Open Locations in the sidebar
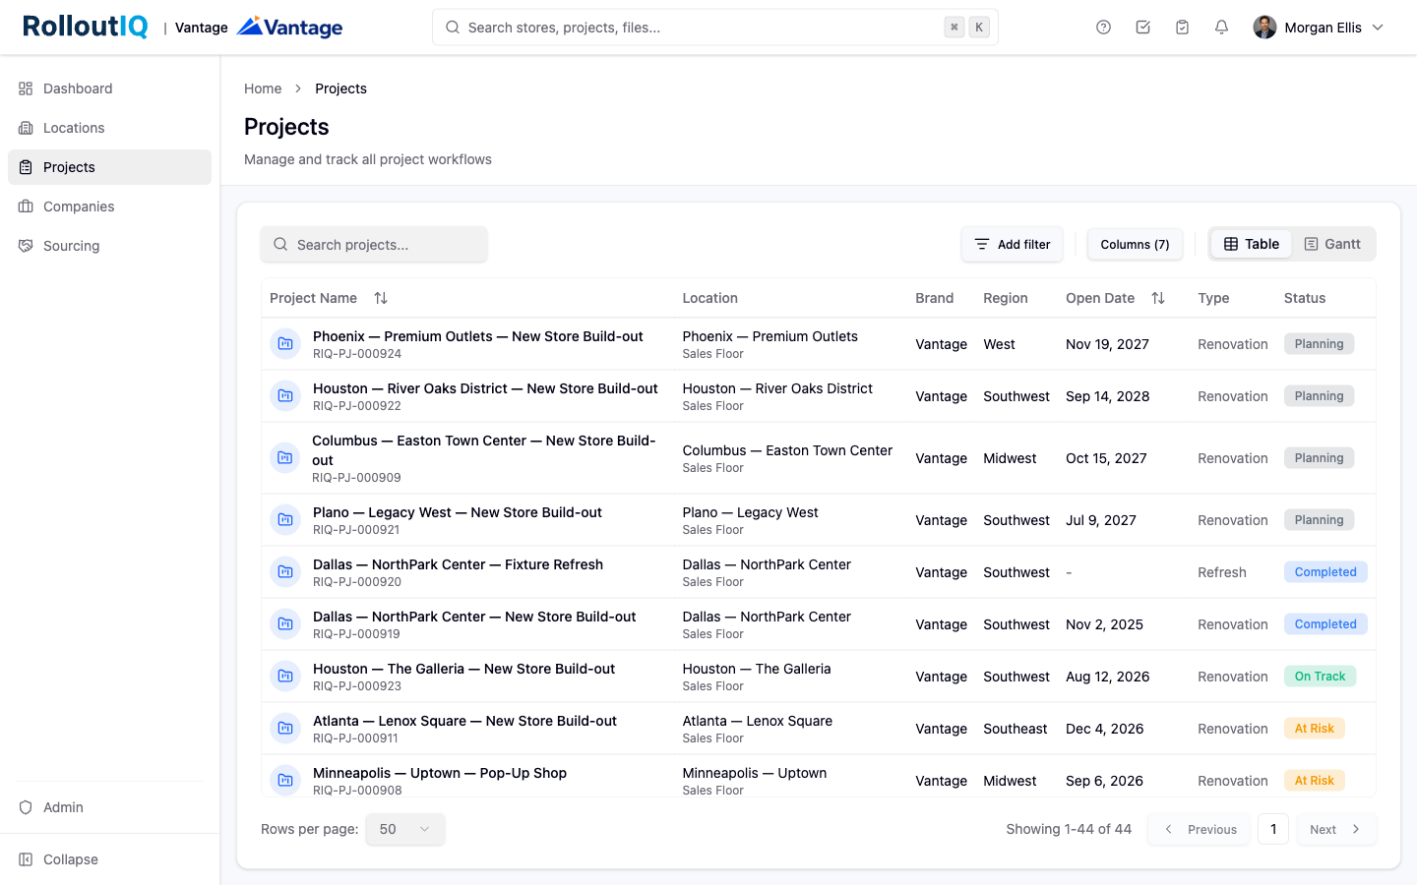Screen dimensions: 1417x885 click(x=109, y=128)
